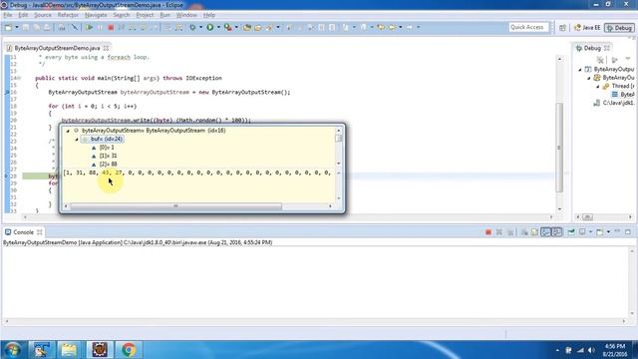Viewport: 638px width, 359px height.
Task: Open the Display Selected Console dropdown arrow
Action: [590, 232]
